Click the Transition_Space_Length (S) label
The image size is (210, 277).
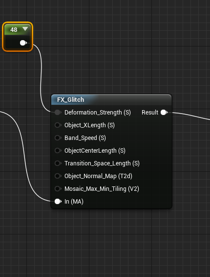(x=102, y=163)
